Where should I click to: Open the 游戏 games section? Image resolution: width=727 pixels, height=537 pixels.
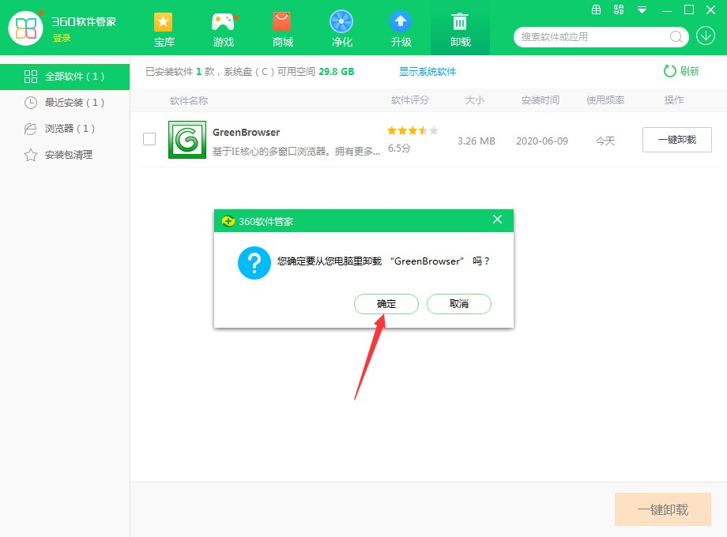coord(223,28)
